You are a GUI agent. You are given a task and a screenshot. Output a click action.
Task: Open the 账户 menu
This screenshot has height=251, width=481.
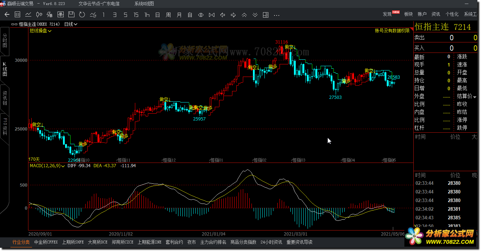pyautogui.click(x=422, y=14)
